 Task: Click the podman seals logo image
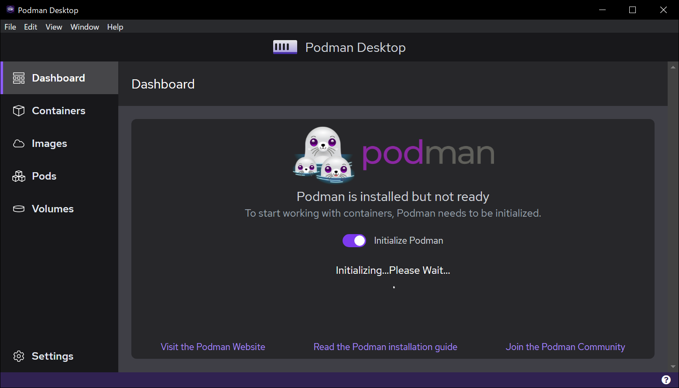pos(323,155)
